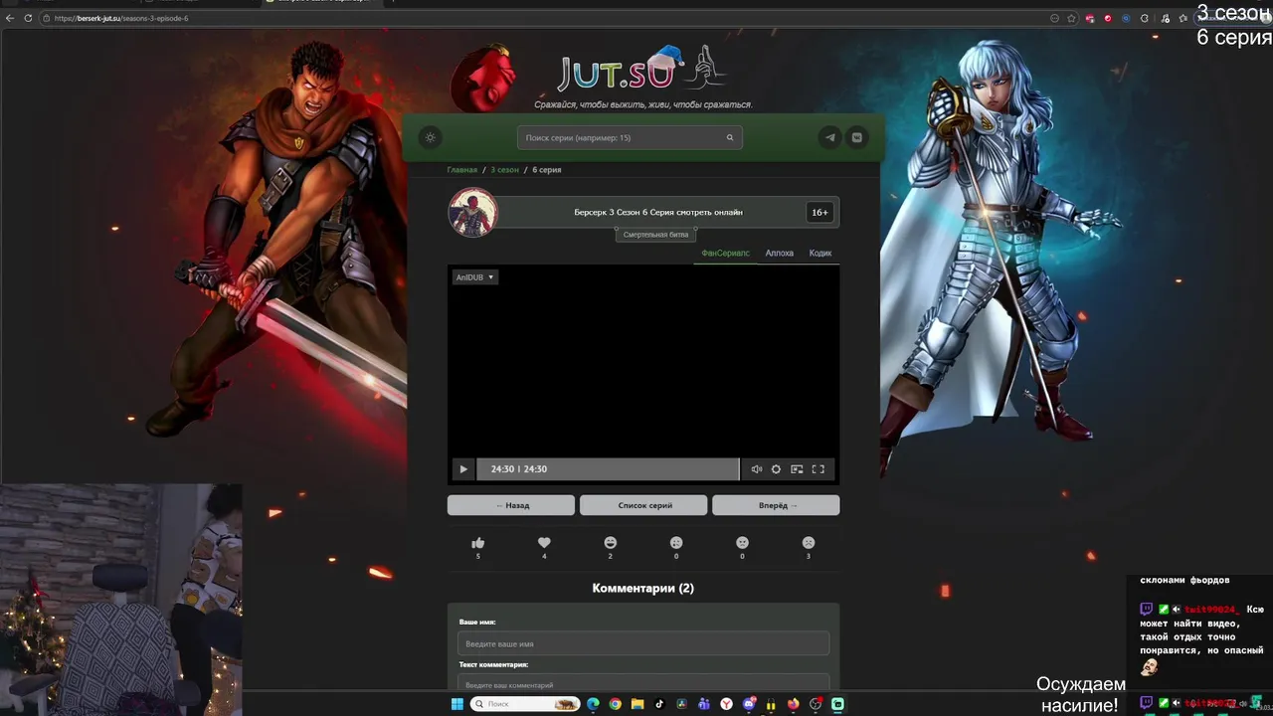Viewport: 1273px width, 716px height.
Task: React with the angry face emoji
Action: tap(742, 543)
